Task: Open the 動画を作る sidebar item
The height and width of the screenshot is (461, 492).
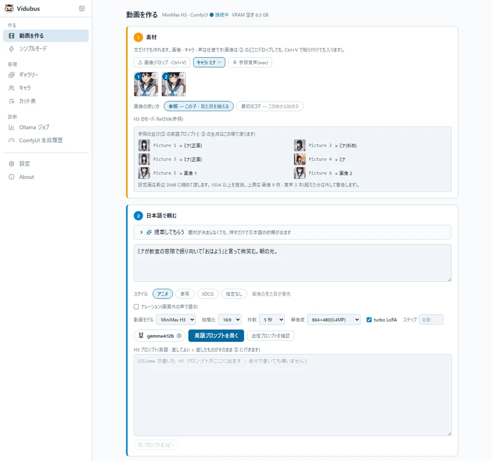Action: pyautogui.click(x=46, y=36)
